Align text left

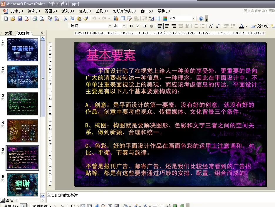coord(160,26)
